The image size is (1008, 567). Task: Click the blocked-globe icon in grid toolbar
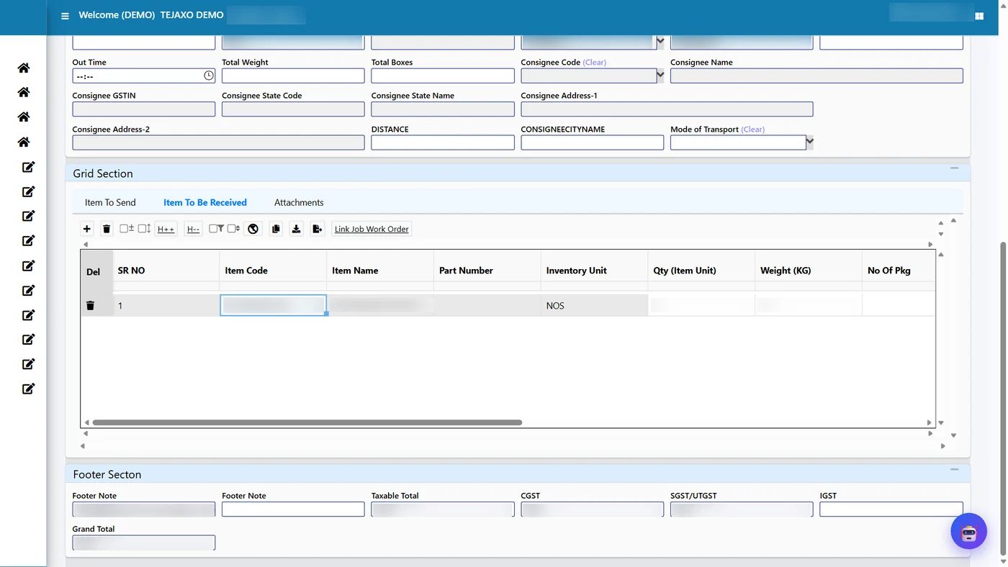tap(253, 229)
